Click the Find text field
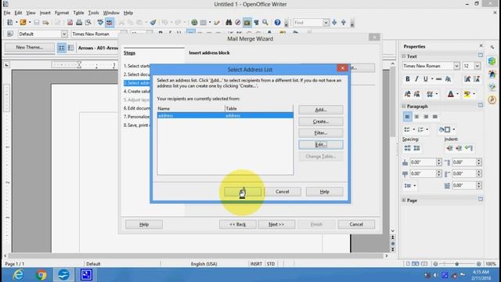Screen dimensions: 501x282 click(308, 23)
